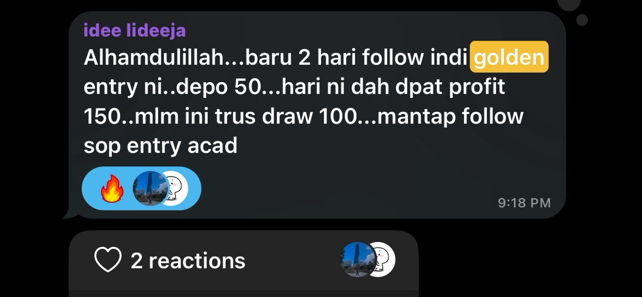Click the heart icon beside 2 reactions
Image resolution: width=642 pixels, height=297 pixels.
(x=108, y=260)
